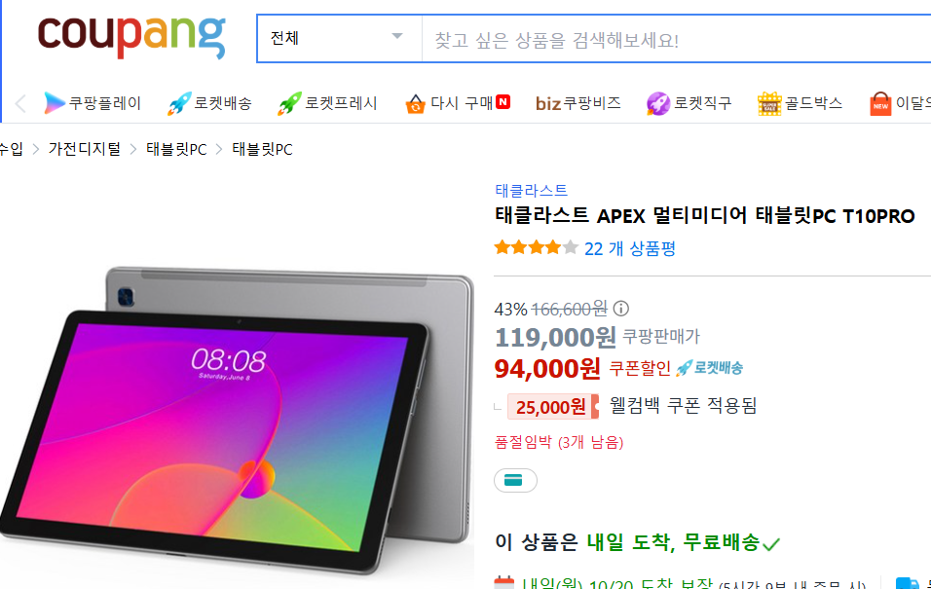The image size is (931, 589).
Task: Visit the 태클라스트 brand link
Action: pos(532,191)
